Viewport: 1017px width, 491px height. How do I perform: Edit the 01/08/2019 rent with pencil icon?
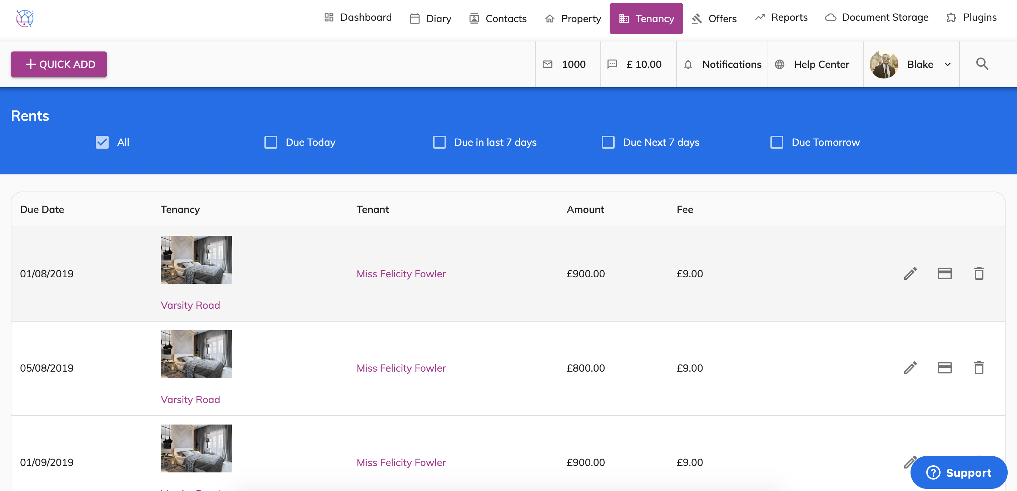(910, 273)
